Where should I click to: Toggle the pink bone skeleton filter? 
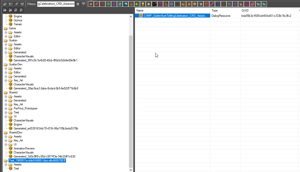click(x=212, y=4)
